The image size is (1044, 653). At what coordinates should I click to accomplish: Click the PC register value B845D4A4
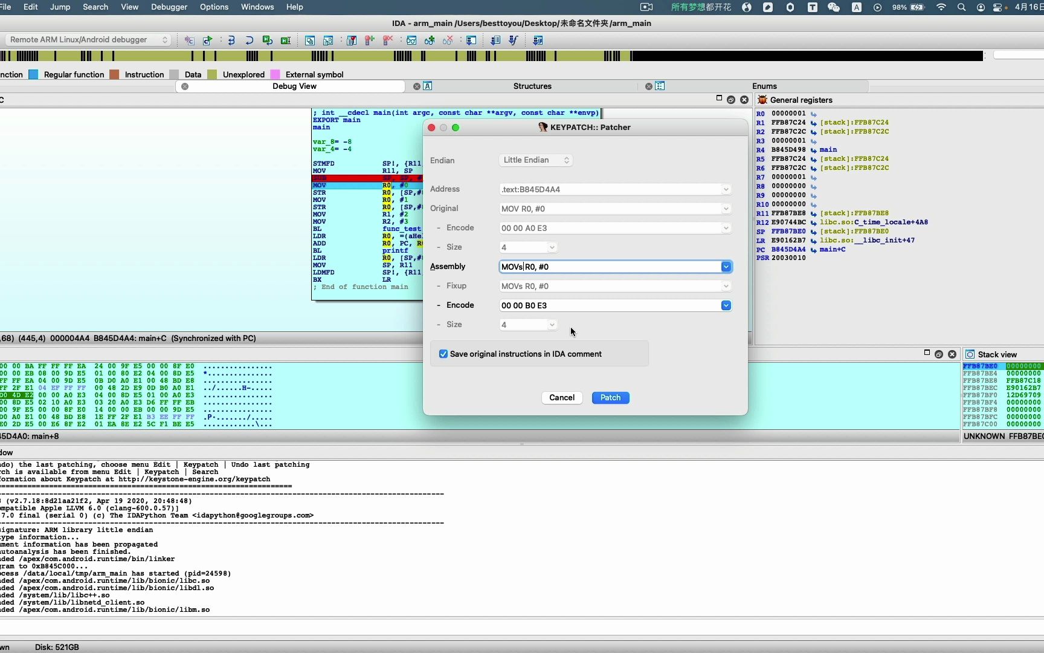(x=788, y=249)
